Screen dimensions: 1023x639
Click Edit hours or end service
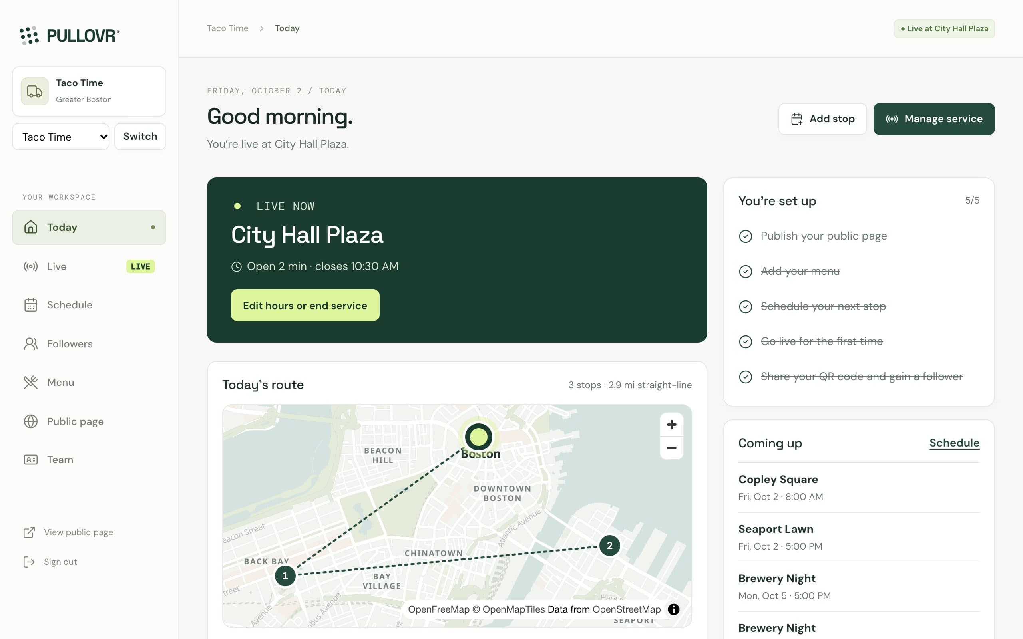click(x=305, y=305)
